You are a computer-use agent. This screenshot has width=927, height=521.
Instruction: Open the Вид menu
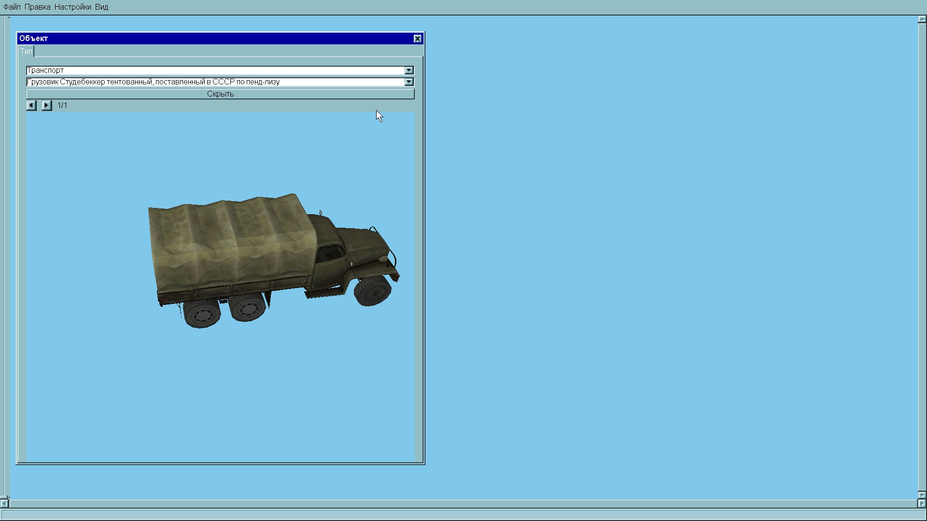101,7
